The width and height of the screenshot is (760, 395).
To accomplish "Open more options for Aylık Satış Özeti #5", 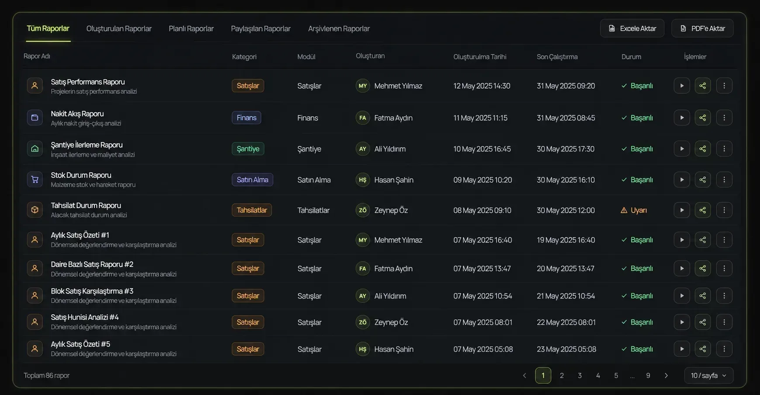I will click(x=724, y=349).
